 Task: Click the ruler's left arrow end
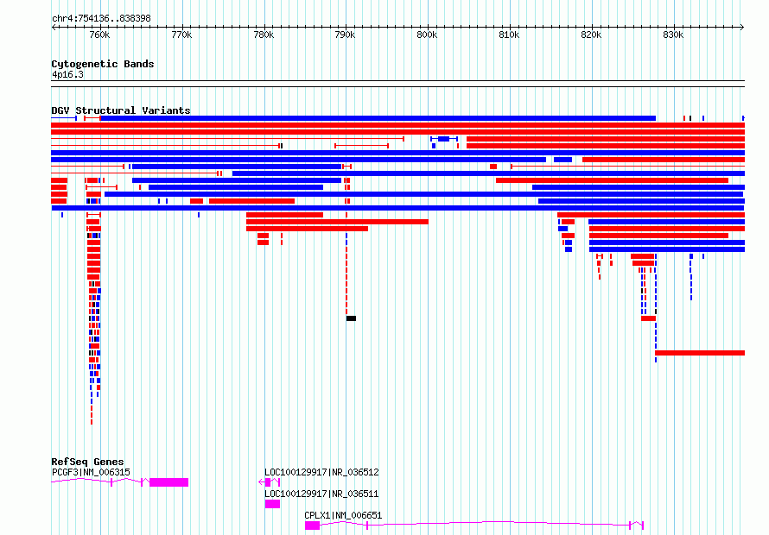pyautogui.click(x=54, y=28)
